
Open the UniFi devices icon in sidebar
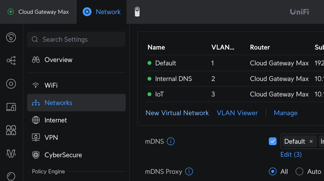pos(11,84)
